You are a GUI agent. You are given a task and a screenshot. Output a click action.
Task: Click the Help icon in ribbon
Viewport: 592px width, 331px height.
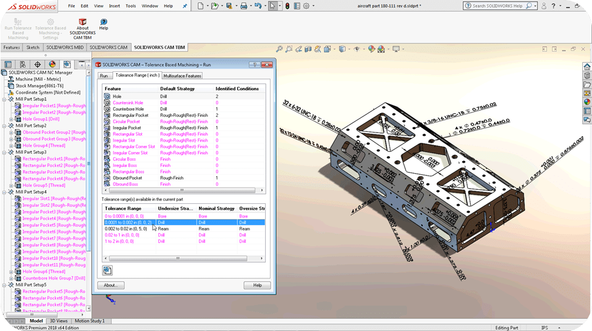pyautogui.click(x=104, y=22)
